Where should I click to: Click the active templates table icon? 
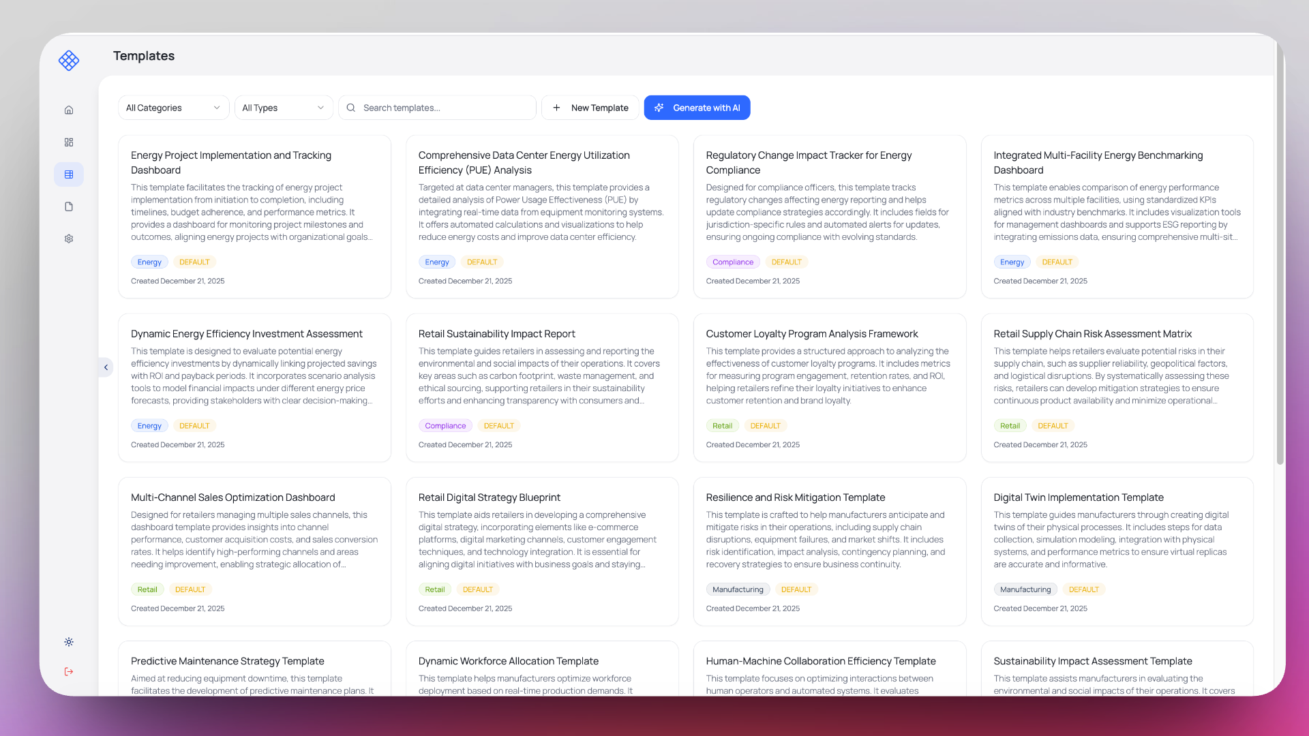(68, 174)
